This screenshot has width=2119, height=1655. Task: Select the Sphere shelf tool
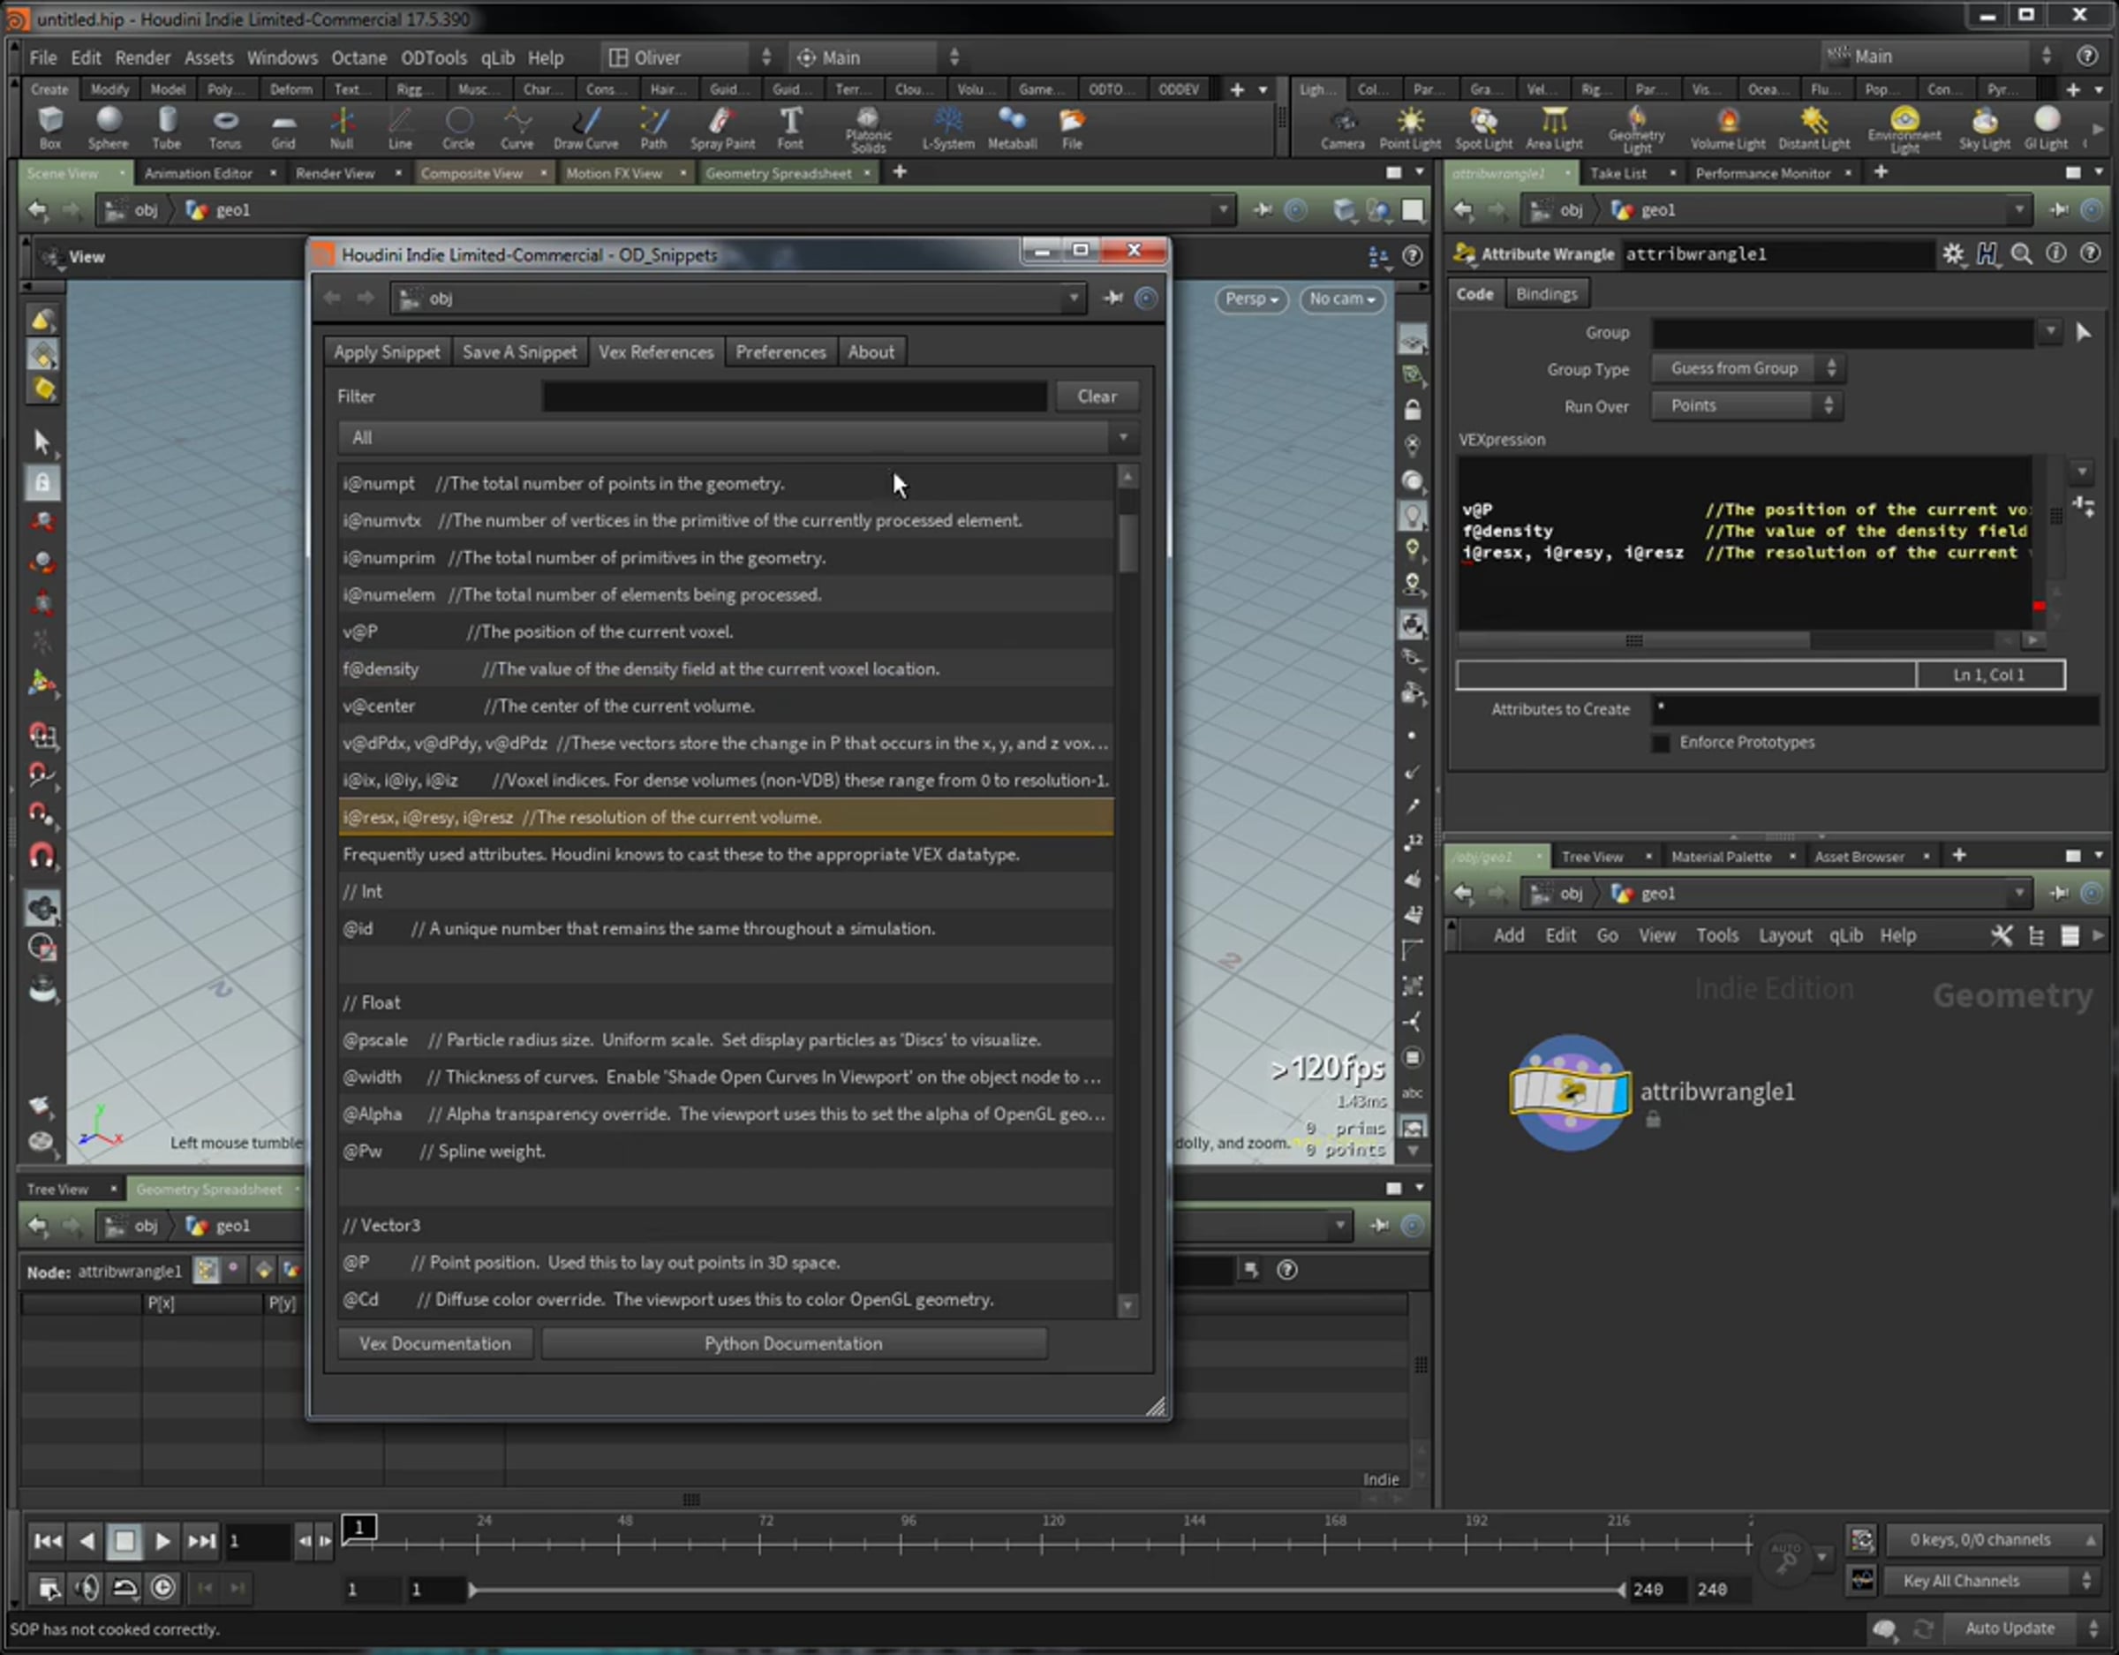pyautogui.click(x=108, y=127)
